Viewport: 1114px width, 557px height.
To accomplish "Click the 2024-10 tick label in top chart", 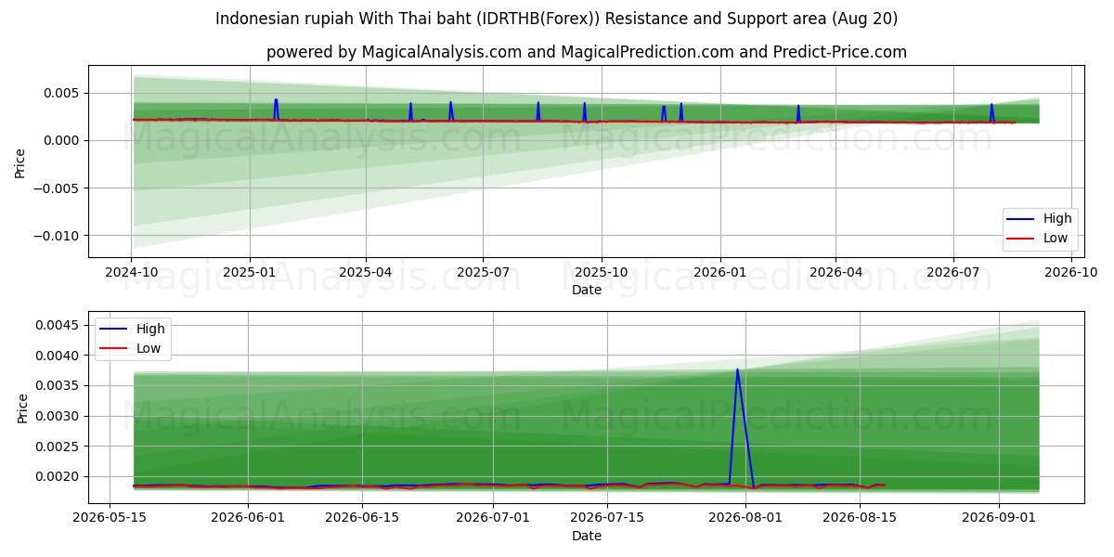I will (x=131, y=273).
